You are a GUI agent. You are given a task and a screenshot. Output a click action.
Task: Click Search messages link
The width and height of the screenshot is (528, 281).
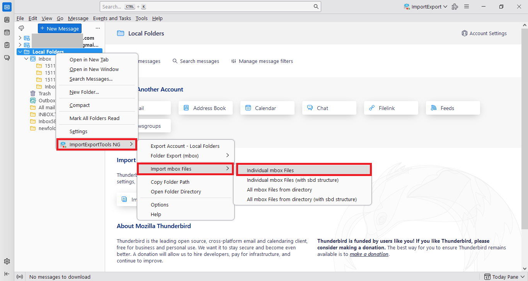coord(196,61)
